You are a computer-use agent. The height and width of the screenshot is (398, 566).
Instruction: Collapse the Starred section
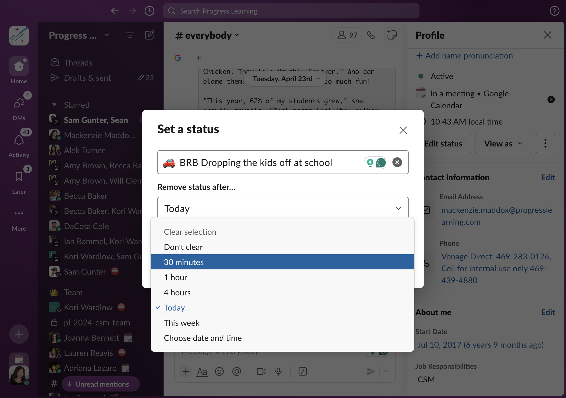point(54,105)
